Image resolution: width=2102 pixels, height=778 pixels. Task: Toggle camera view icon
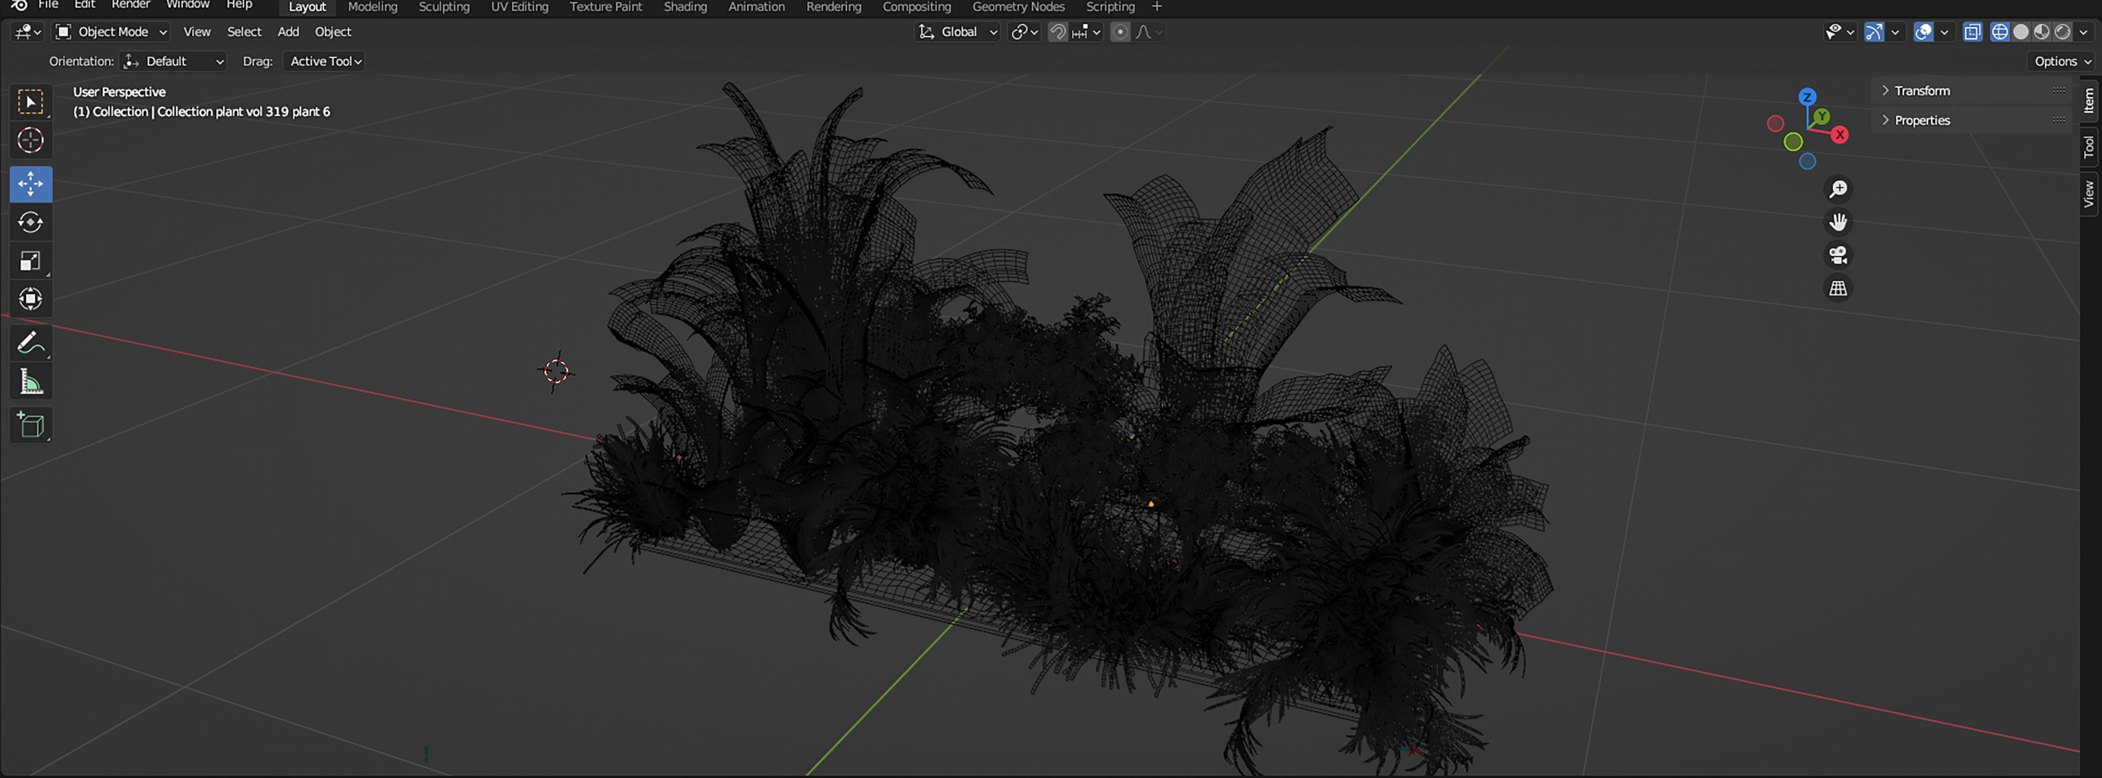click(1837, 256)
